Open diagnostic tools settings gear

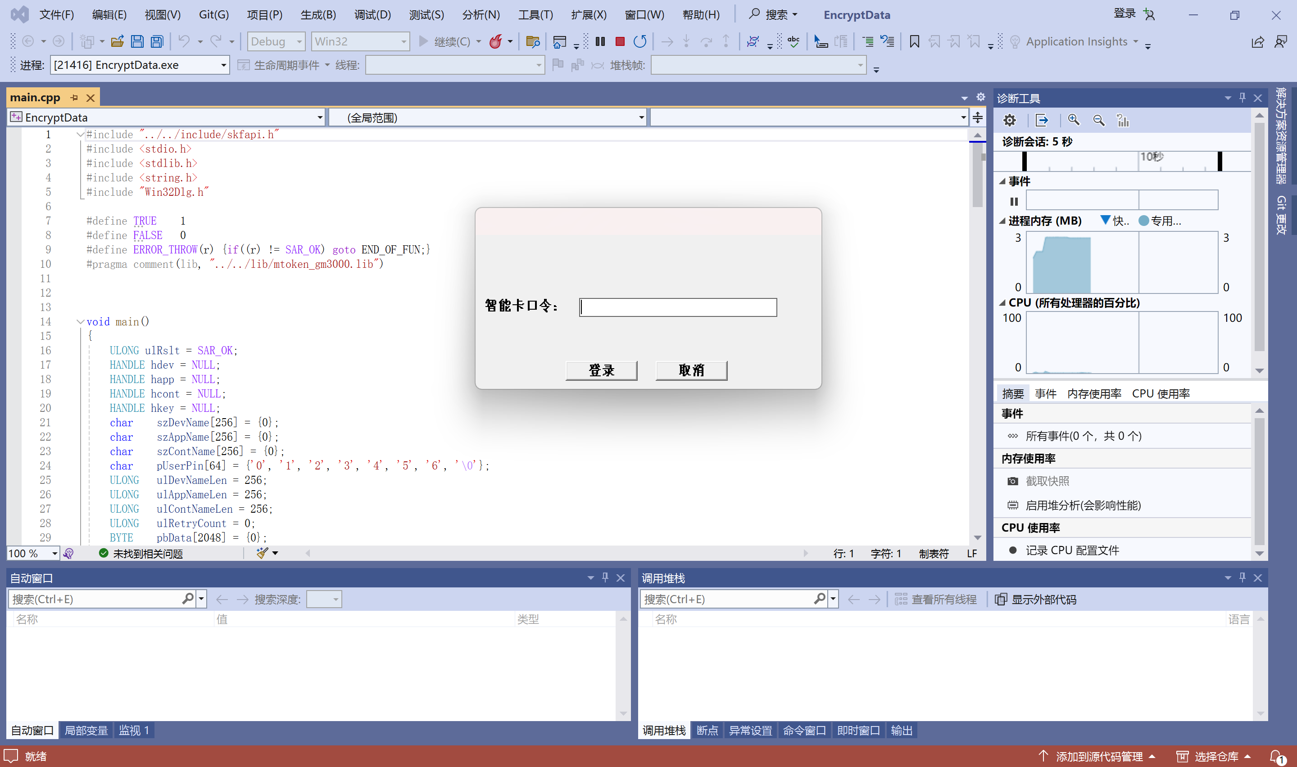[1009, 121]
